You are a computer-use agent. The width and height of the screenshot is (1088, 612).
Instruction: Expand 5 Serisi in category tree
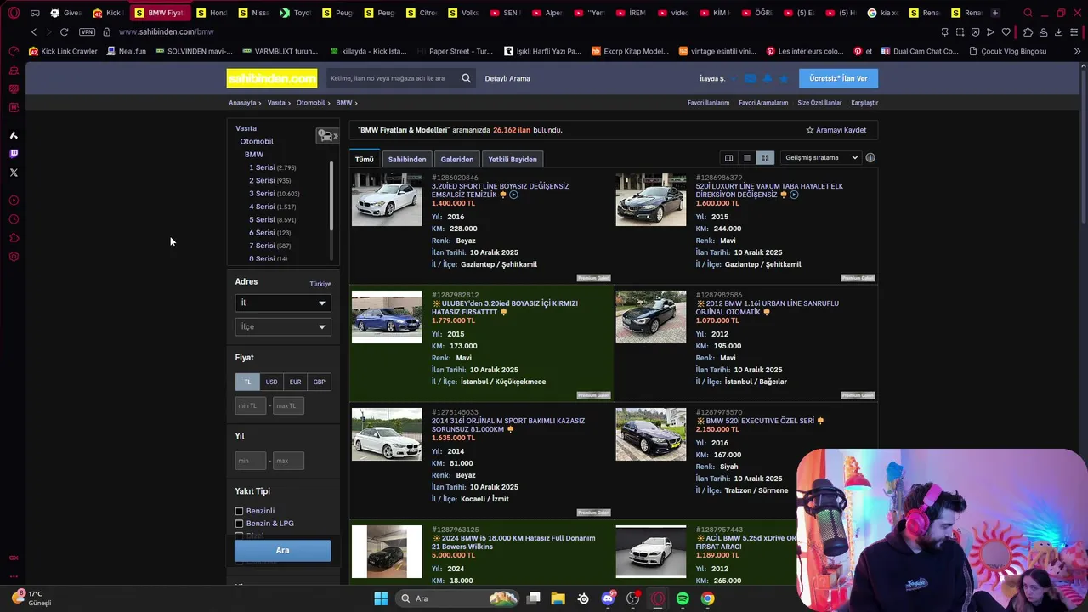pyautogui.click(x=262, y=219)
